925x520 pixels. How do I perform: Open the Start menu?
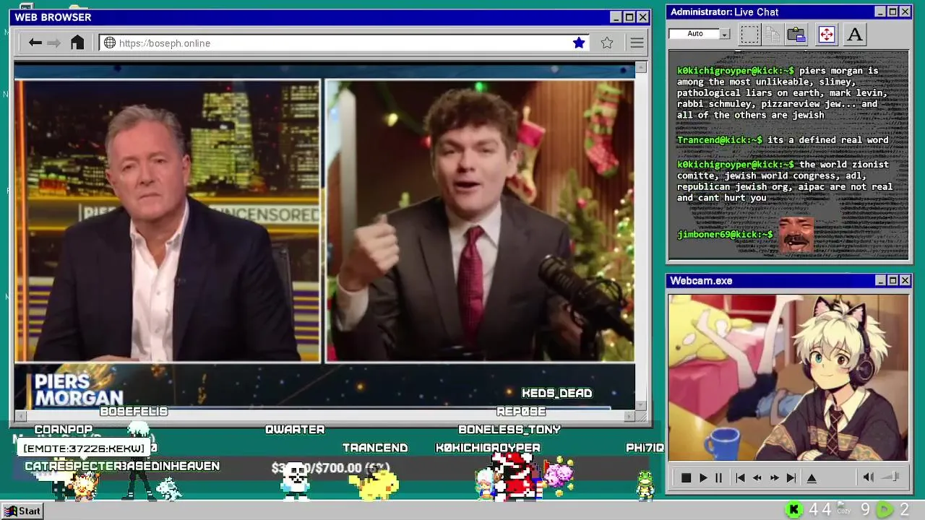[22, 511]
